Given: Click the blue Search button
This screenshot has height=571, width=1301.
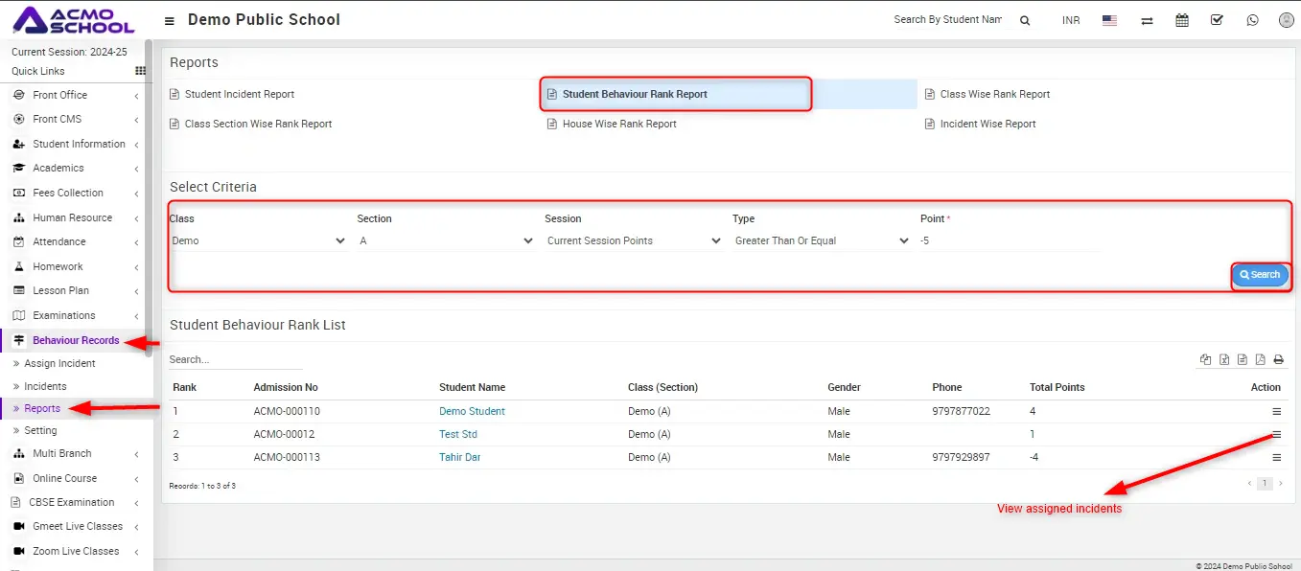Looking at the screenshot, I should [1260, 275].
